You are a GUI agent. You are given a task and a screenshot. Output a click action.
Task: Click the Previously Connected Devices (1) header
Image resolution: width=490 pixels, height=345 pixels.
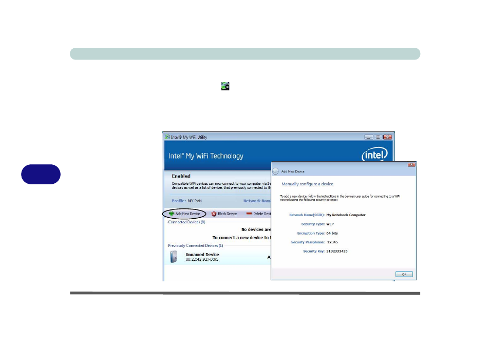(x=196, y=246)
